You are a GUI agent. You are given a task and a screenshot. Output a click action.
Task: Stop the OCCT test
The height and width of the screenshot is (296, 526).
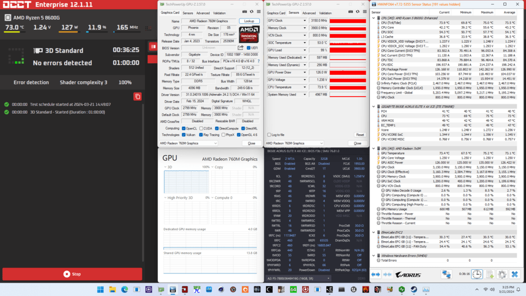tap(72, 274)
